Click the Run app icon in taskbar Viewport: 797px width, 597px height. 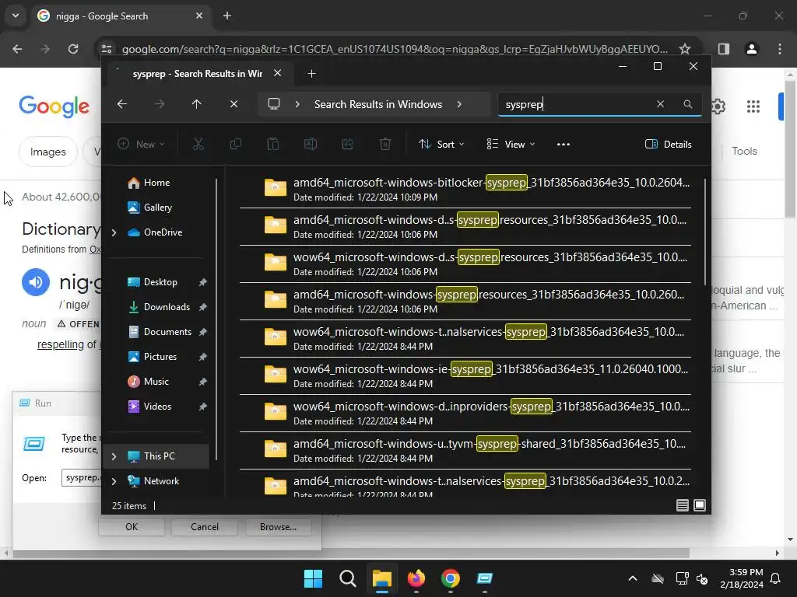484,578
